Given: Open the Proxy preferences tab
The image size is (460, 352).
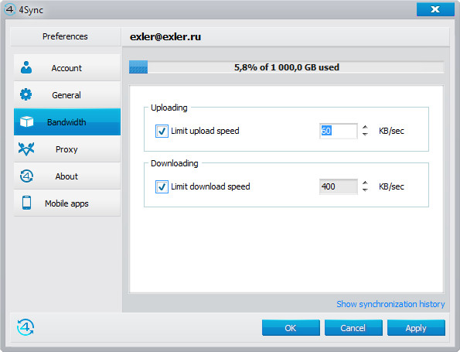Looking at the screenshot, I should coord(67,149).
